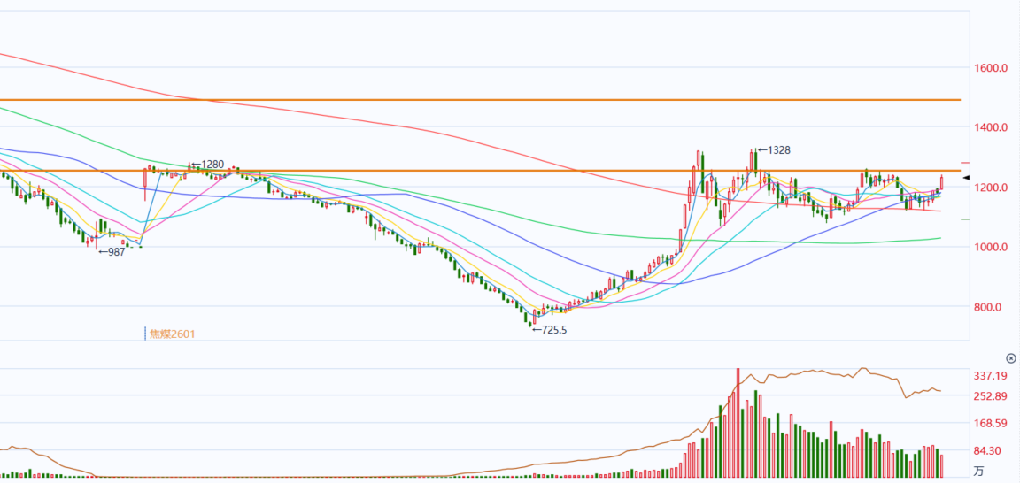
Task: Click the ←1328 high price annotation
Action: click(x=774, y=150)
